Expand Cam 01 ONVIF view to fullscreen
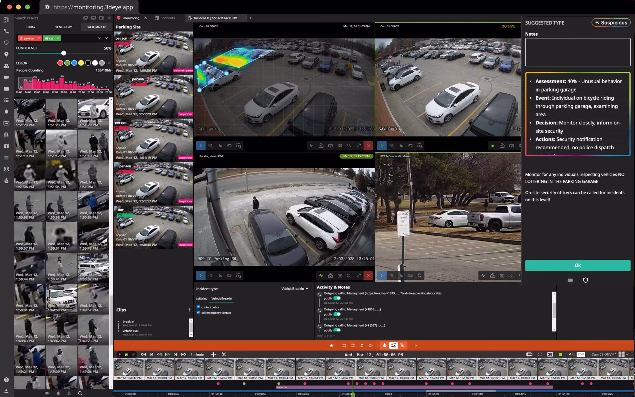Viewport: 635px width, 397px height. 359,145
